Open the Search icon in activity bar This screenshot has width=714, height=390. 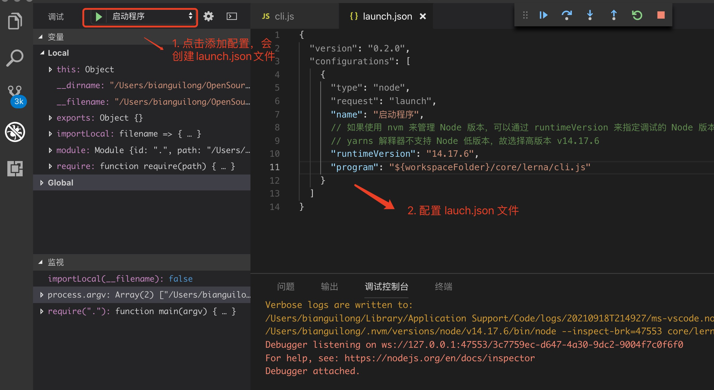[x=15, y=58]
